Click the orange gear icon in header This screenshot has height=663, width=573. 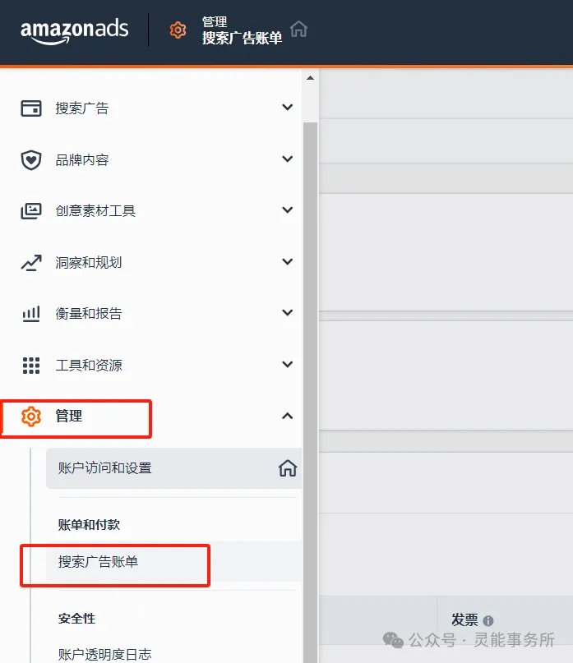pos(178,30)
